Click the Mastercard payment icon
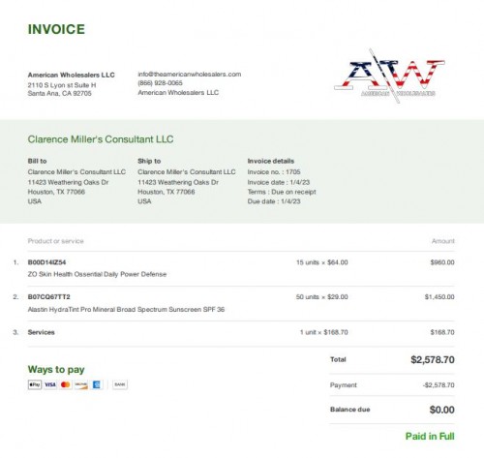The height and width of the screenshot is (458, 484). pyautogui.click(x=66, y=384)
